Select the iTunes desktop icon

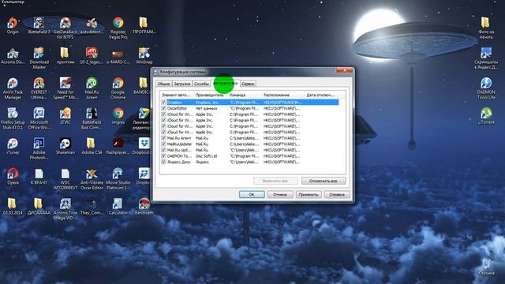point(13,146)
